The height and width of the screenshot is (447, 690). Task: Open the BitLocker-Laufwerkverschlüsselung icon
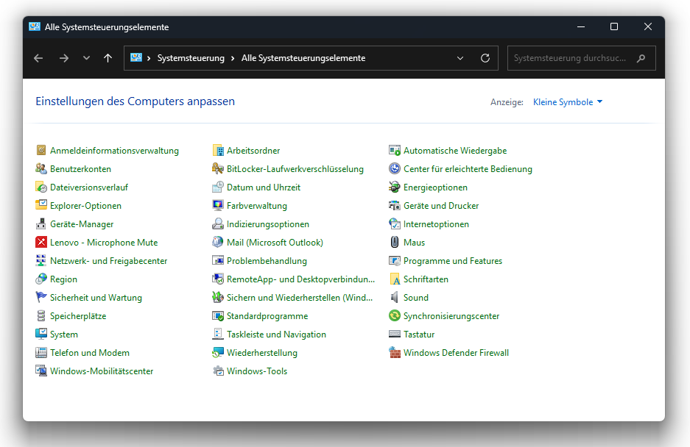(x=218, y=169)
